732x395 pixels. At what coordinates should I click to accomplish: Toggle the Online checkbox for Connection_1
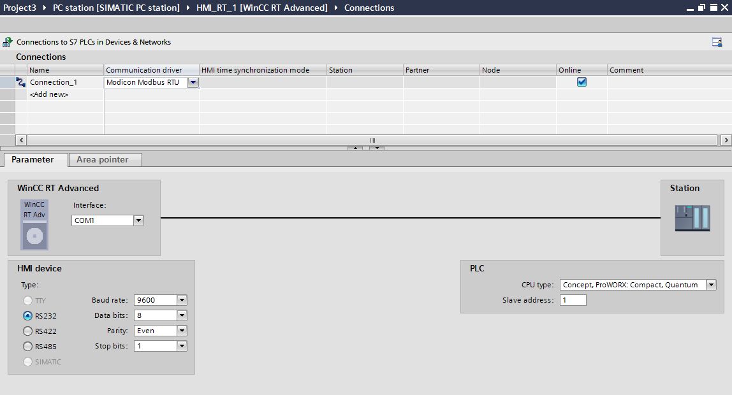(582, 82)
